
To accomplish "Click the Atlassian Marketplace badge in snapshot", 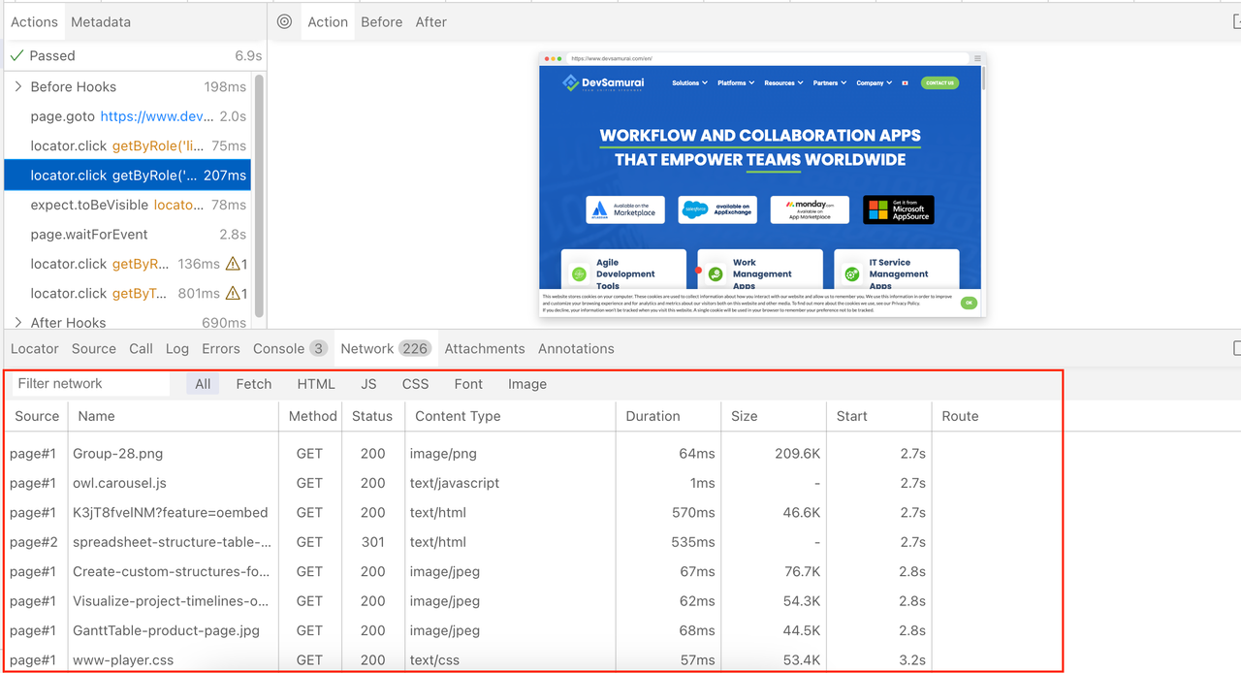I will click(x=625, y=209).
